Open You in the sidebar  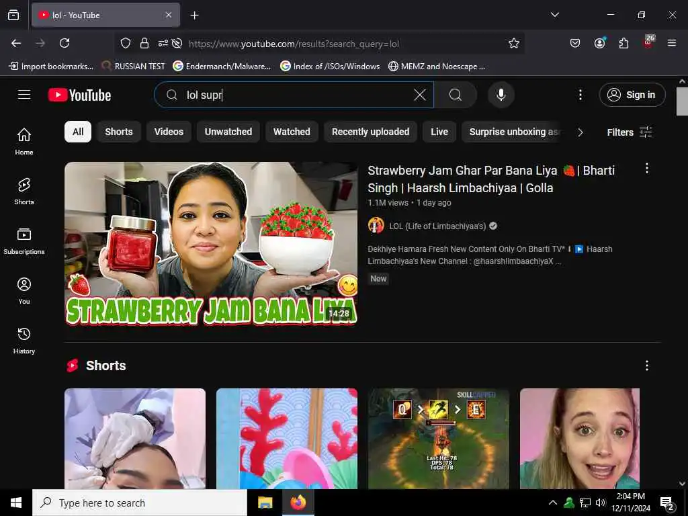(24, 290)
